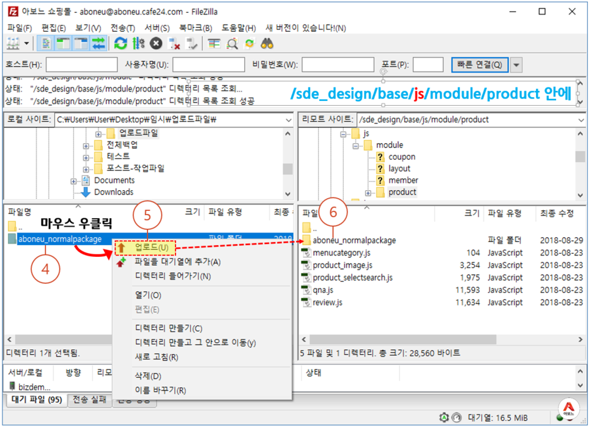Screen dimensions: 591x428
Task: Open the Site Manager dropdown arrow
Action: [x=26, y=43]
